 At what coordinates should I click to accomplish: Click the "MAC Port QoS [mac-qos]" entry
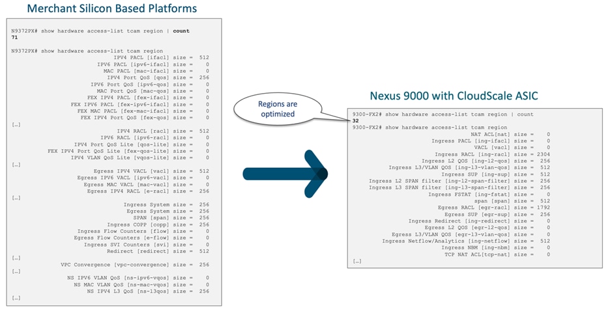153,91
